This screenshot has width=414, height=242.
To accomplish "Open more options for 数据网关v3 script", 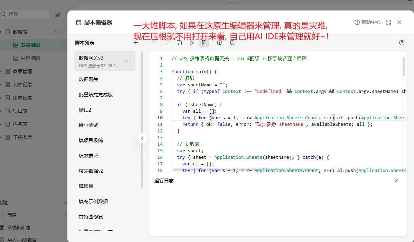I will [x=127, y=61].
